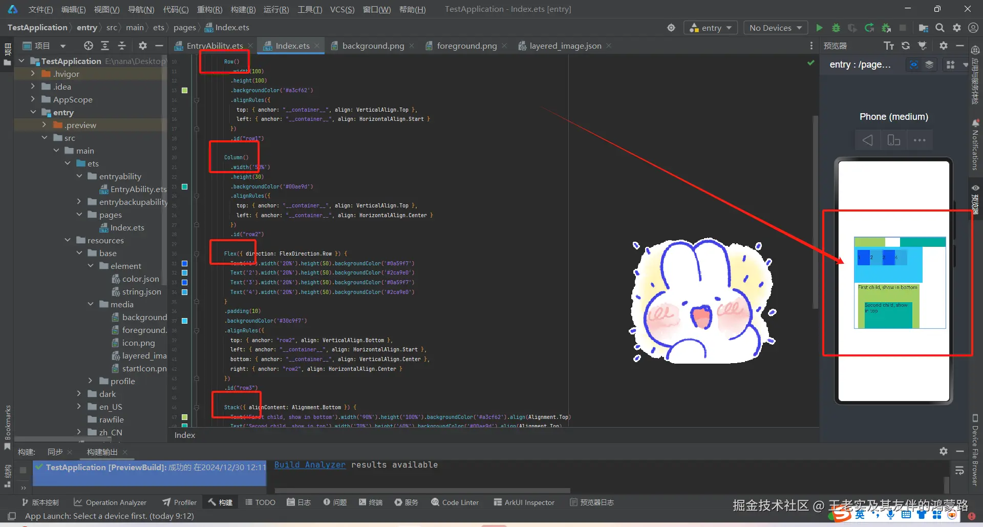The height and width of the screenshot is (527, 983).
Task: Click pages in the breadcrumb path
Action: pos(184,28)
